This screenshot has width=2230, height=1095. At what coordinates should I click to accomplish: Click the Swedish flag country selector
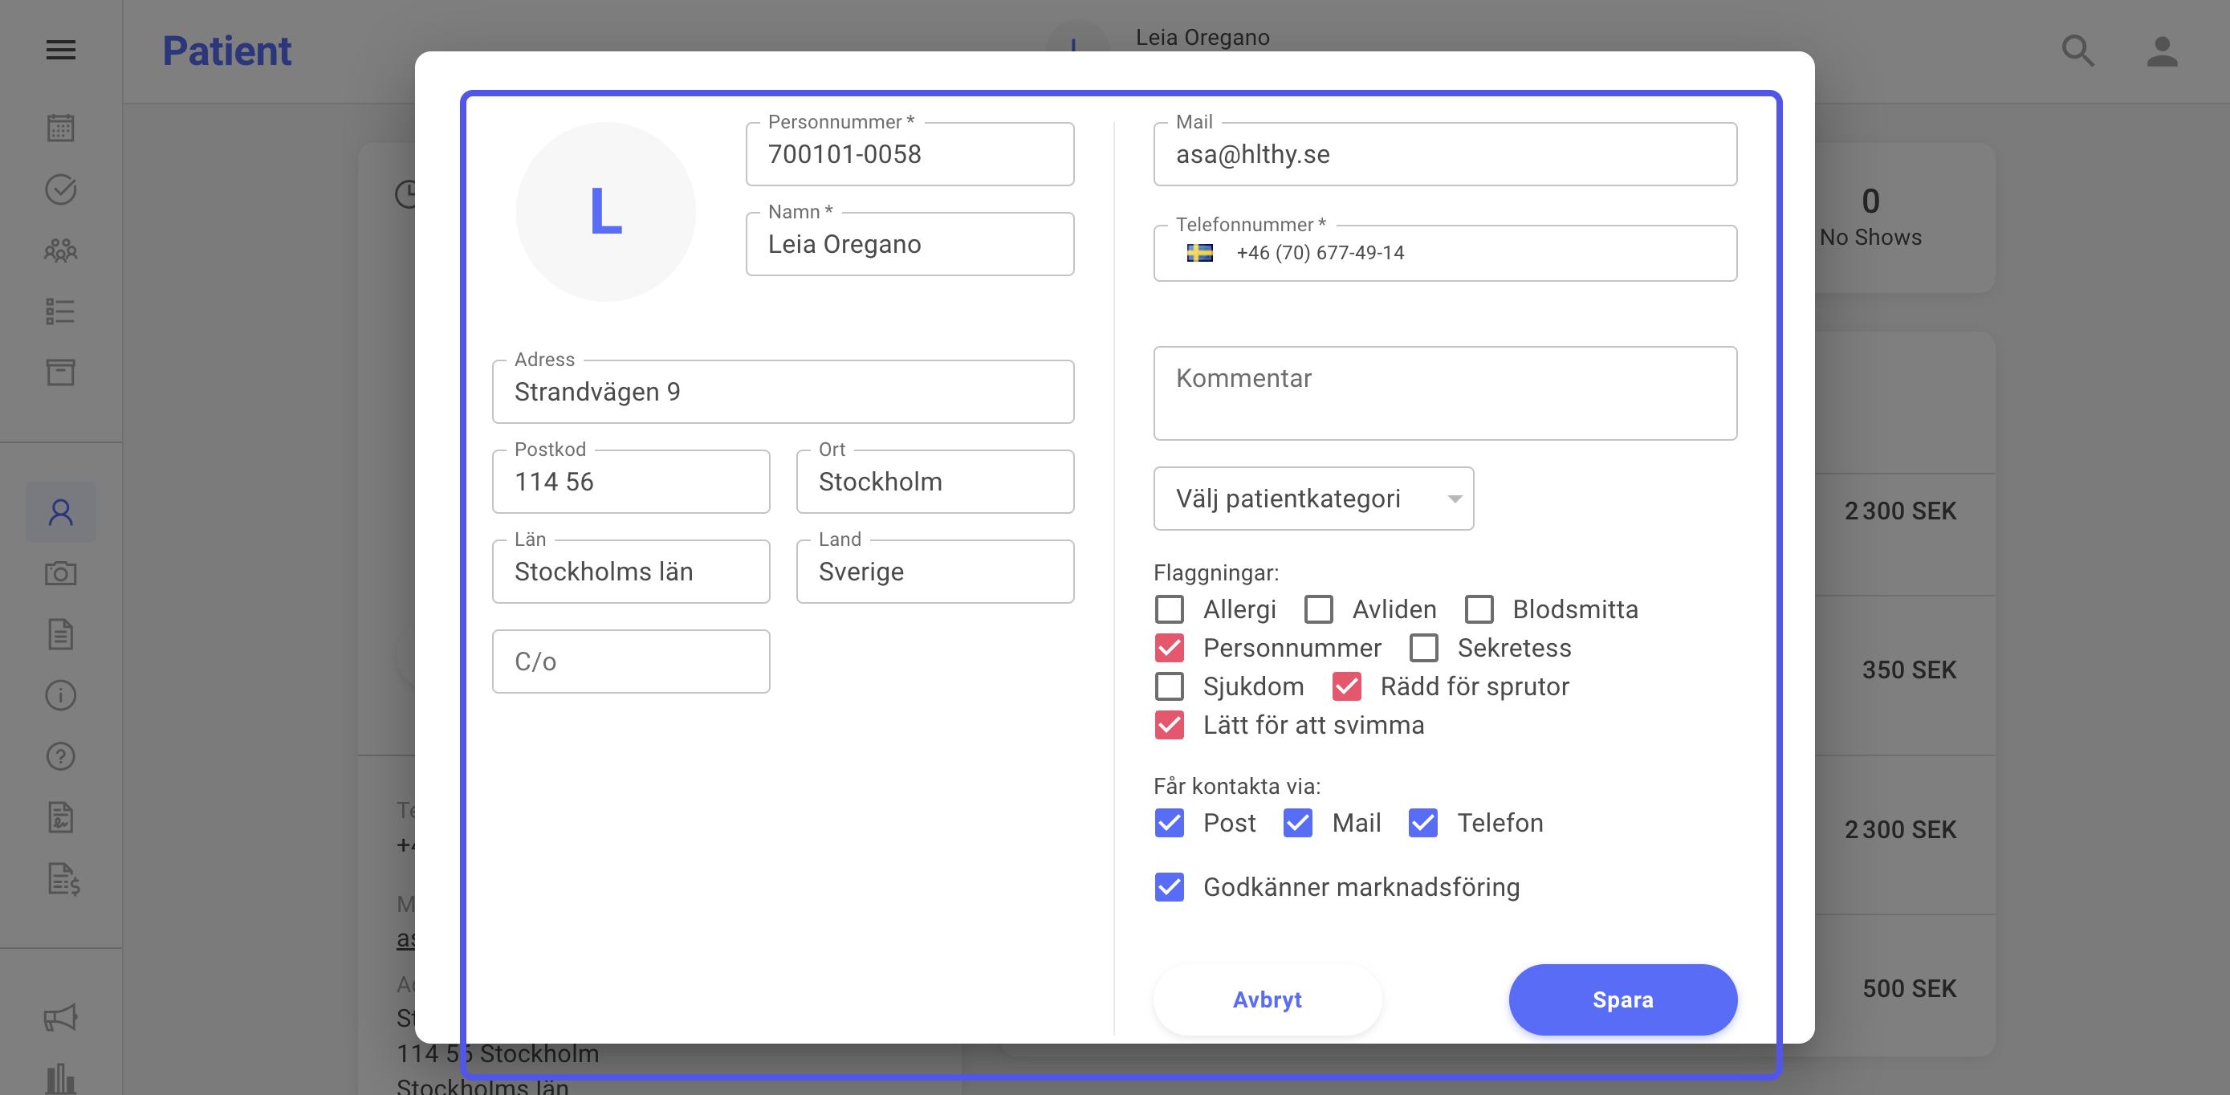coord(1199,253)
